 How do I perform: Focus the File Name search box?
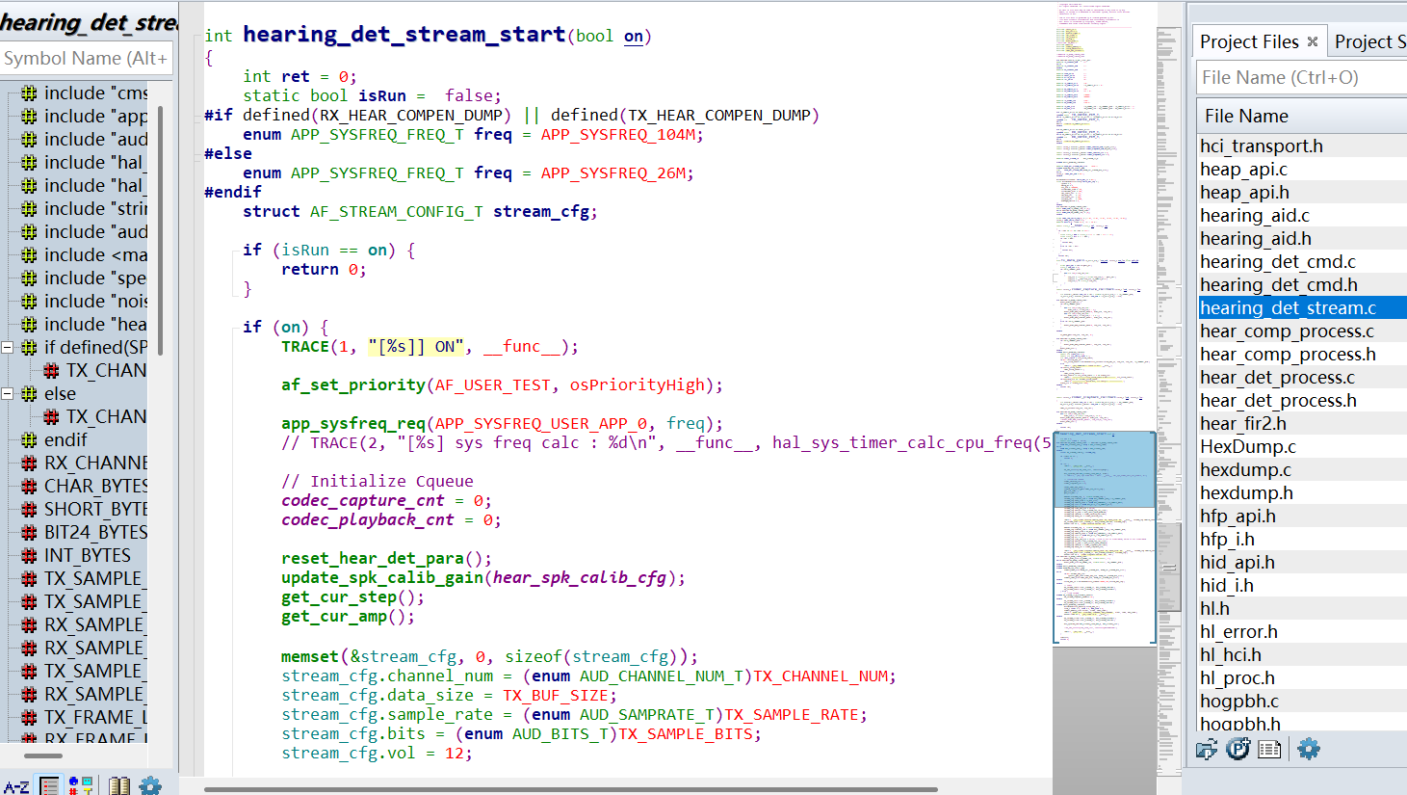point(1301,77)
